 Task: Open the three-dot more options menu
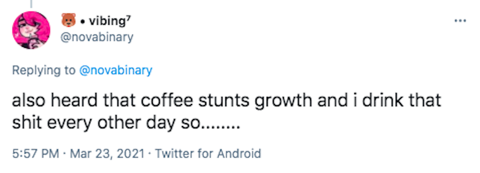click(460, 21)
